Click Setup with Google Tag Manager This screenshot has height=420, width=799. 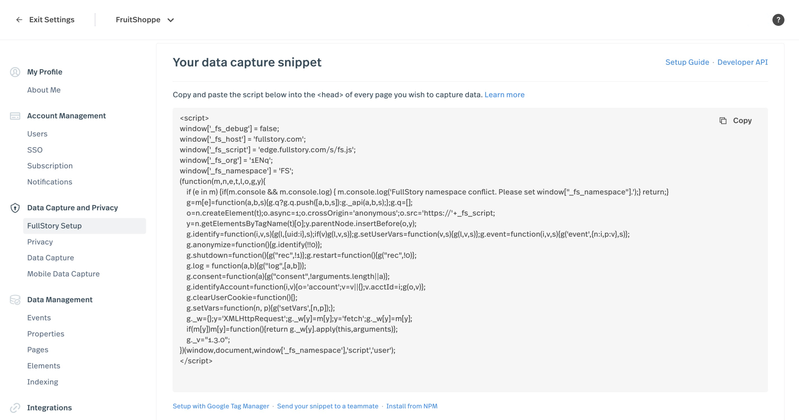point(221,406)
